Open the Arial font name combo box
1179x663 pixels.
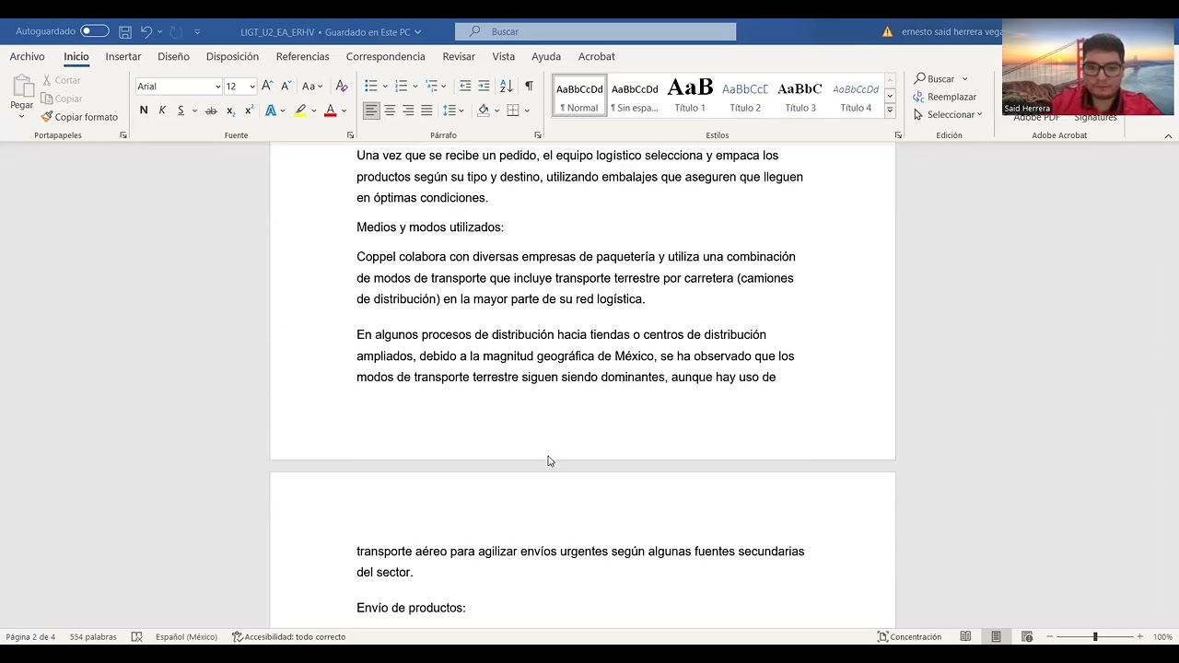click(x=179, y=87)
